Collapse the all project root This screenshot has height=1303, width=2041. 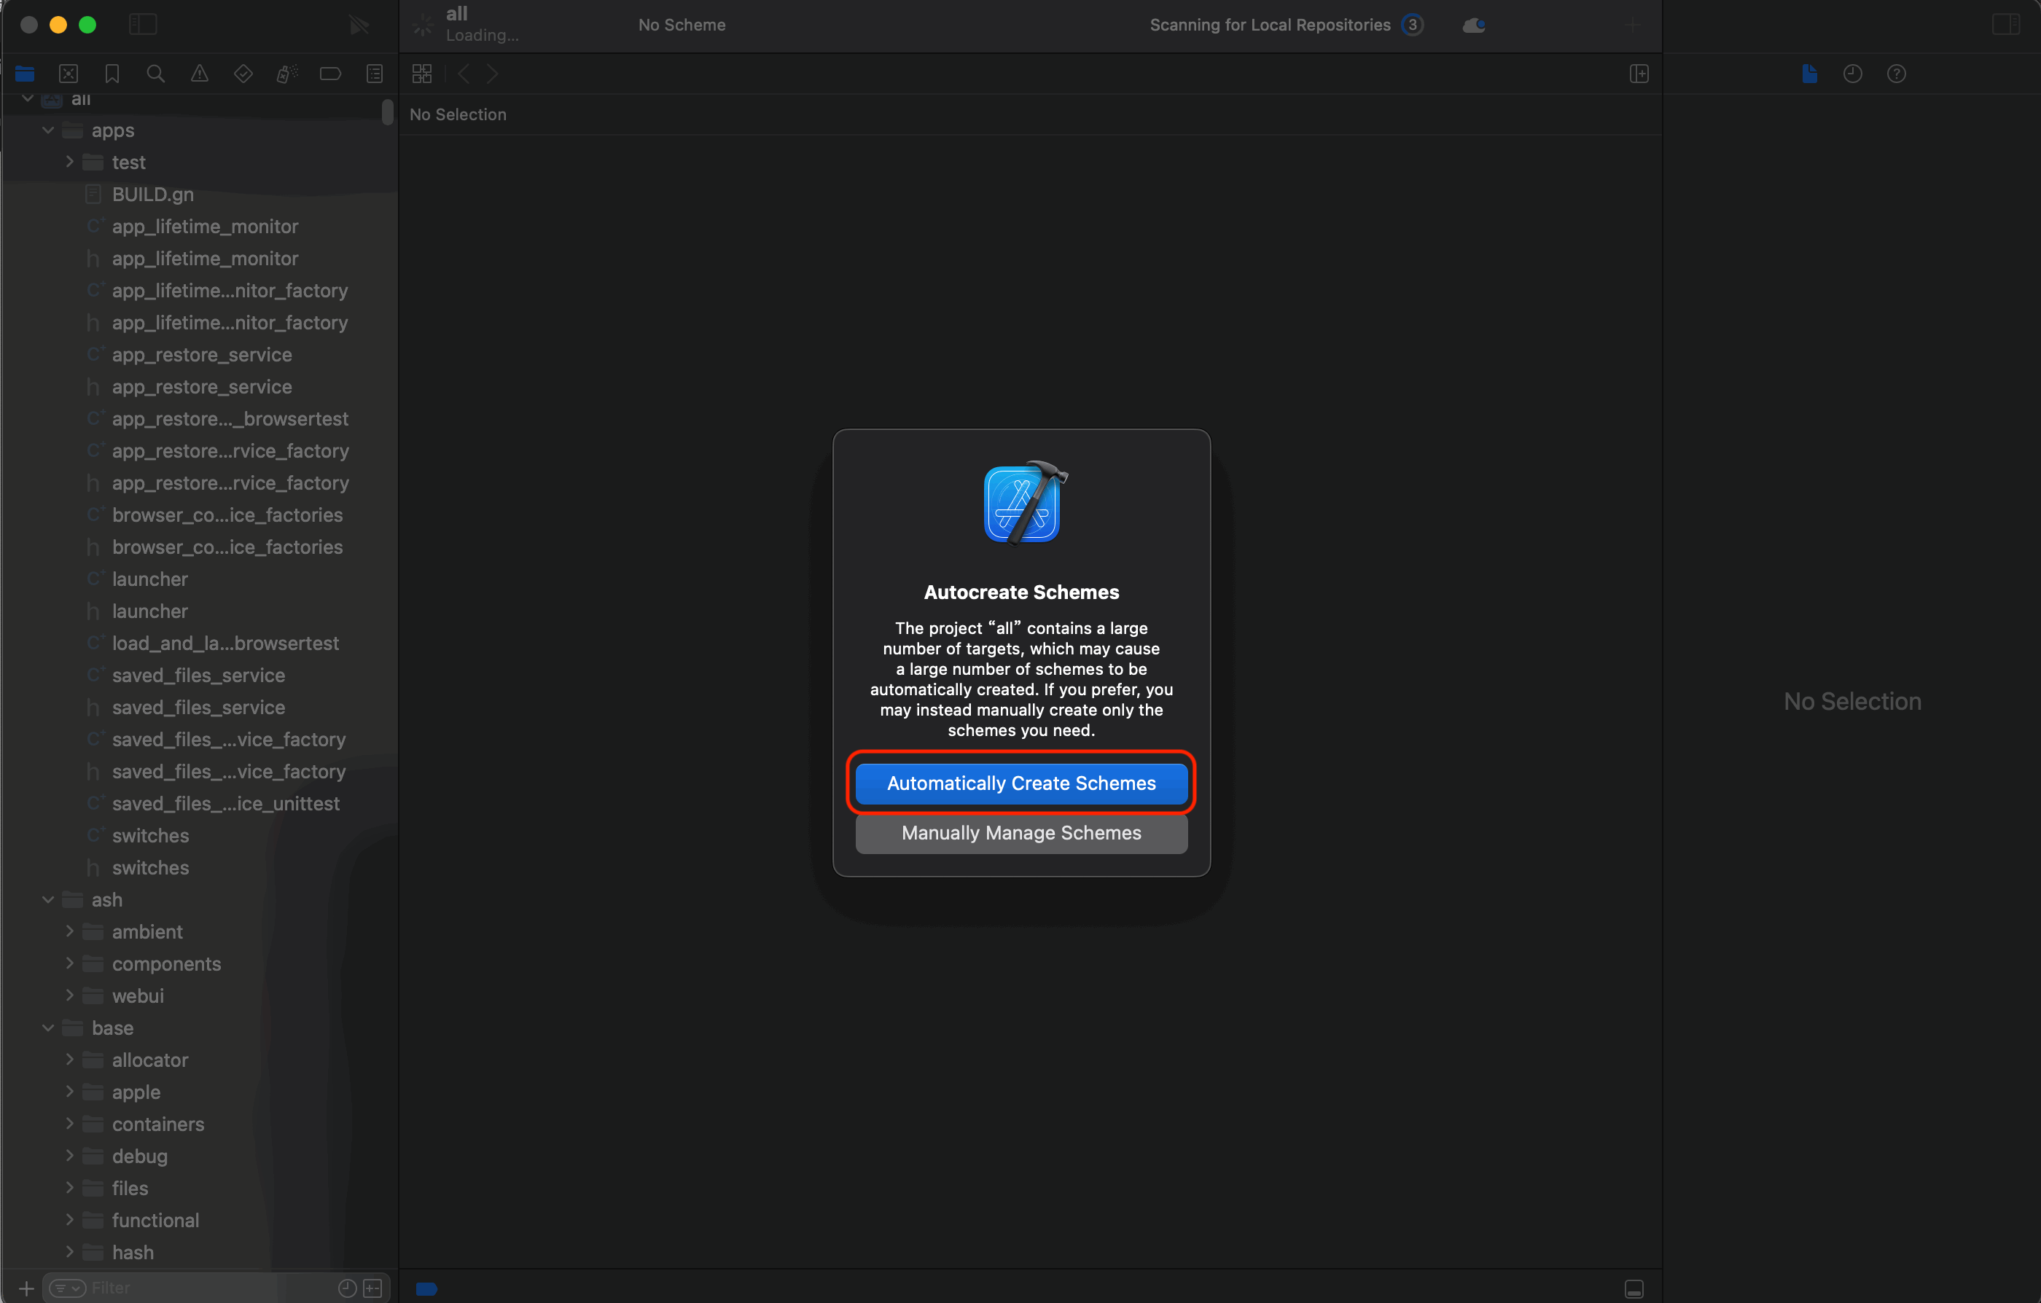28,98
